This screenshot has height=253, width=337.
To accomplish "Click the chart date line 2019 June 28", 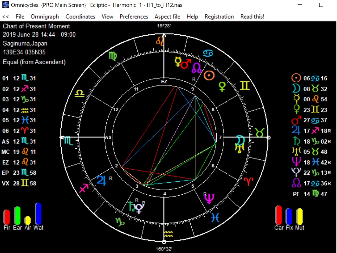I will (x=39, y=35).
